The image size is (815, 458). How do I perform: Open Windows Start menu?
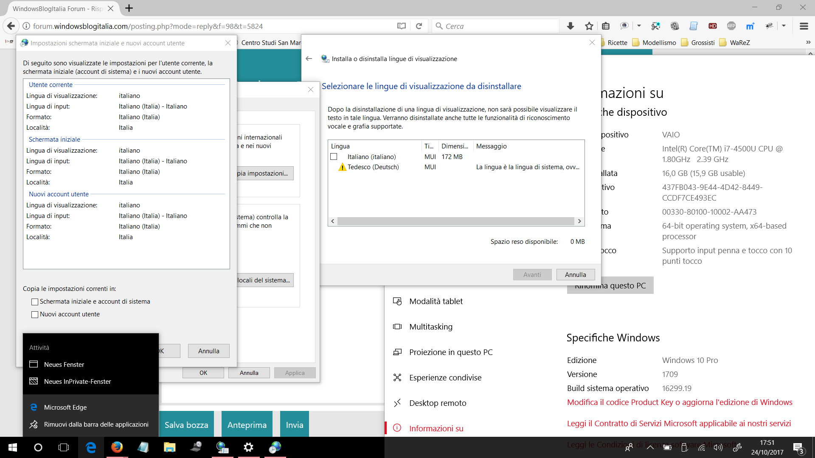click(12, 447)
